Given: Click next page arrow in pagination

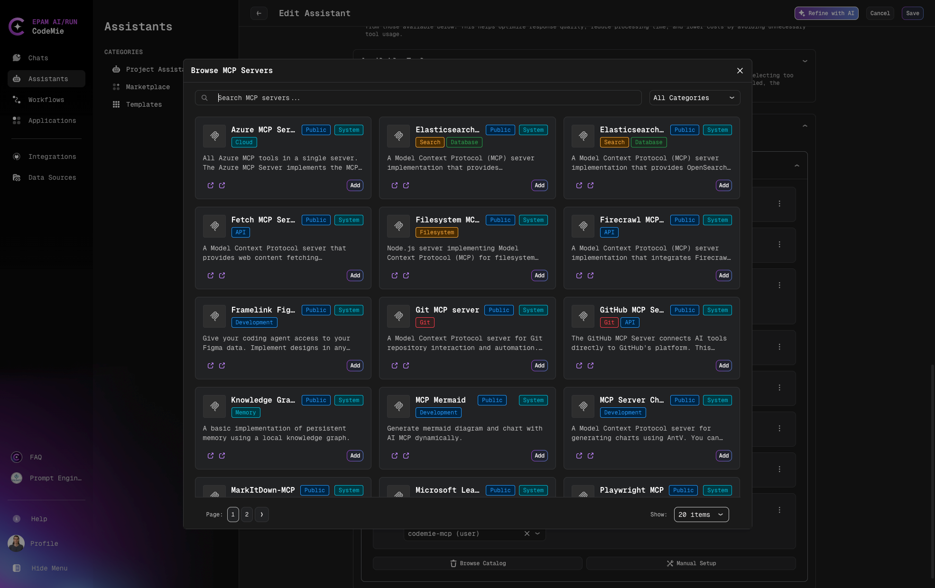Looking at the screenshot, I should point(261,514).
